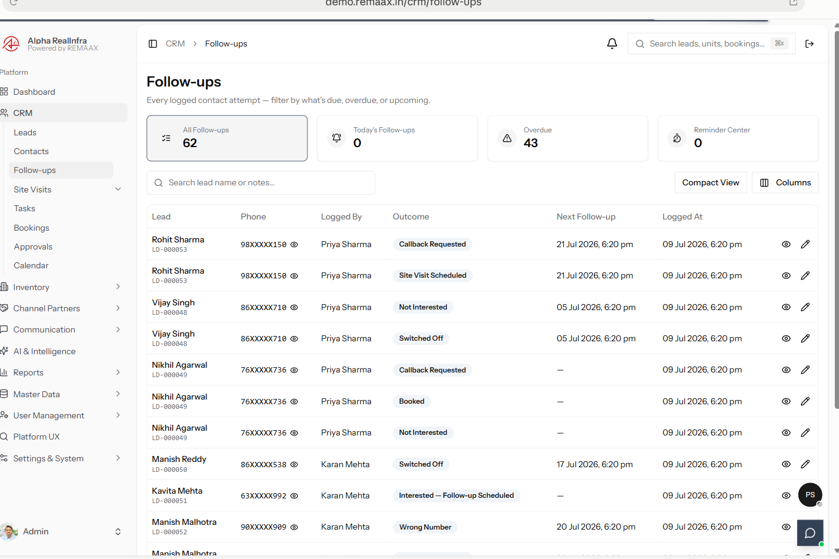
Task: Toggle Compact View for the table
Action: tap(711, 182)
